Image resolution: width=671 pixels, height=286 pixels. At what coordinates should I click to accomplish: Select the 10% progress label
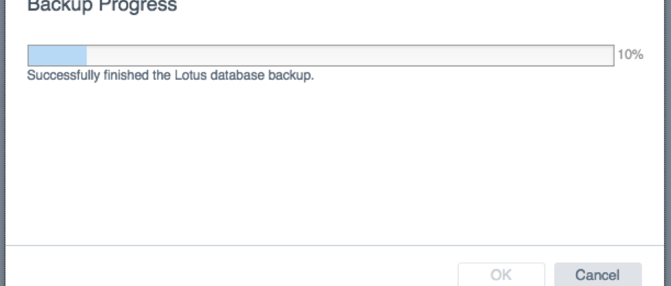pyautogui.click(x=630, y=54)
